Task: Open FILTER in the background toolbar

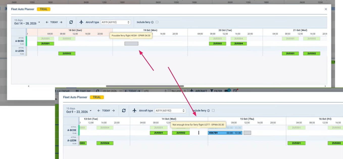Action: (x=216, y=91)
